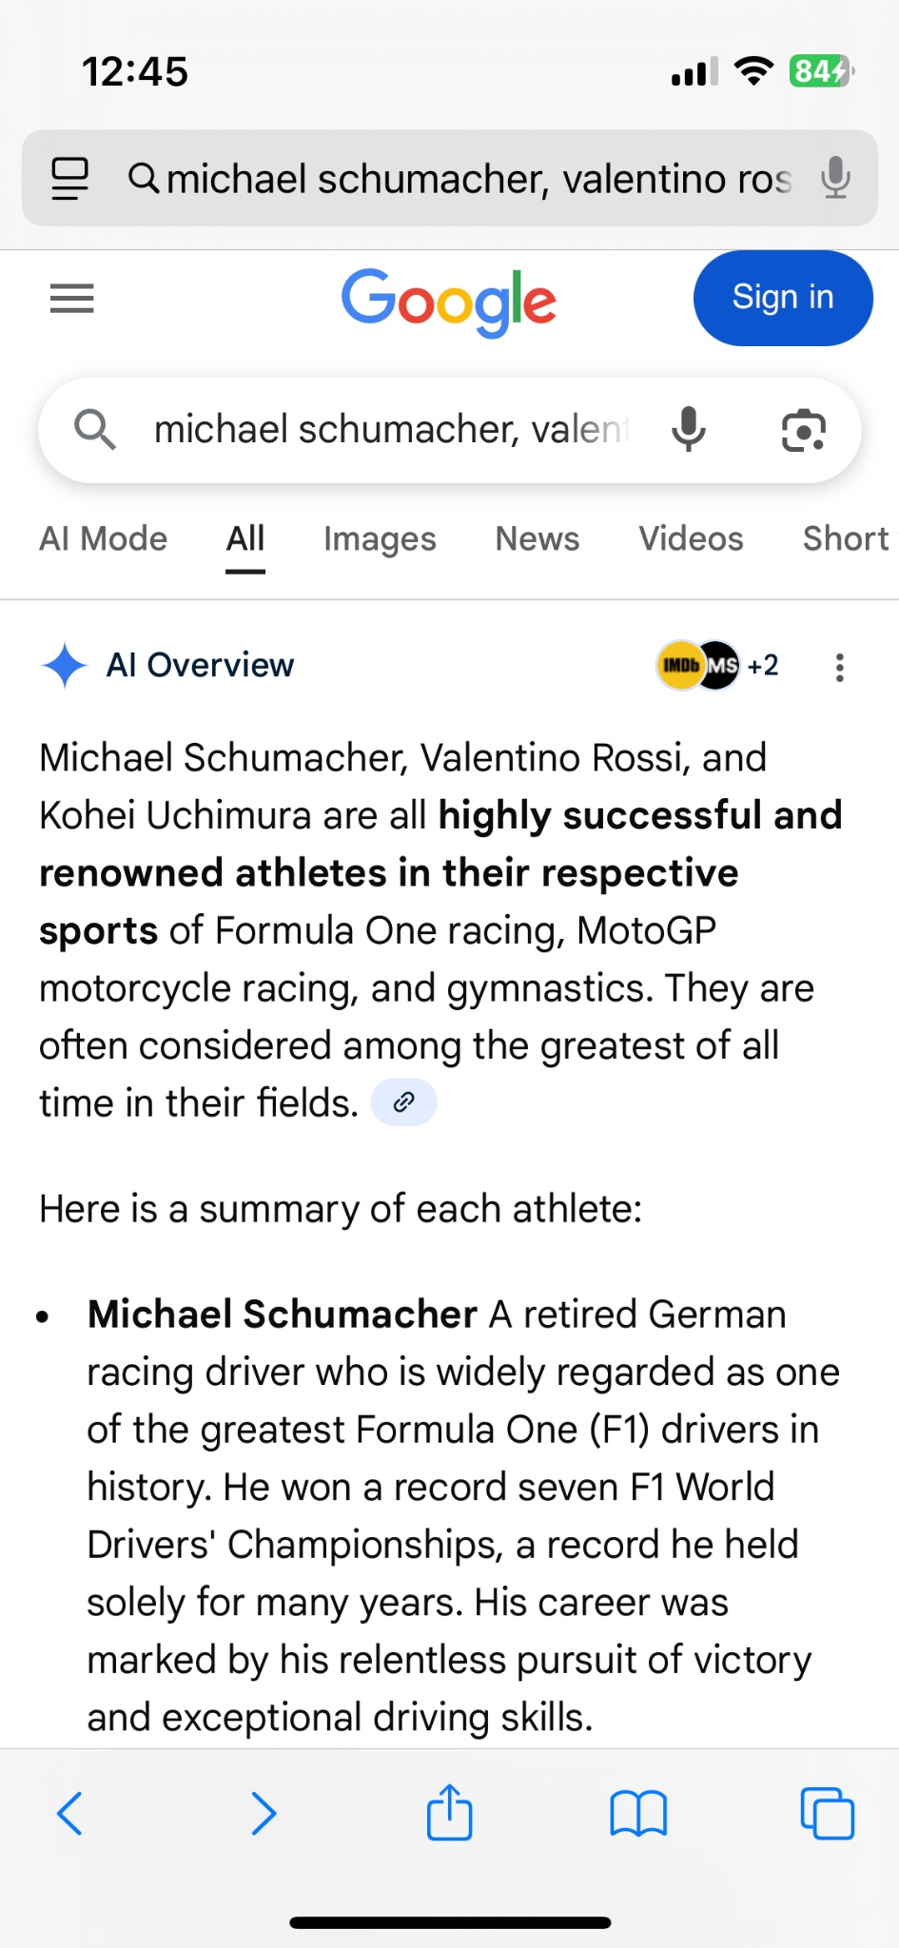
Task: Tap the Google search query field
Action: point(390,430)
